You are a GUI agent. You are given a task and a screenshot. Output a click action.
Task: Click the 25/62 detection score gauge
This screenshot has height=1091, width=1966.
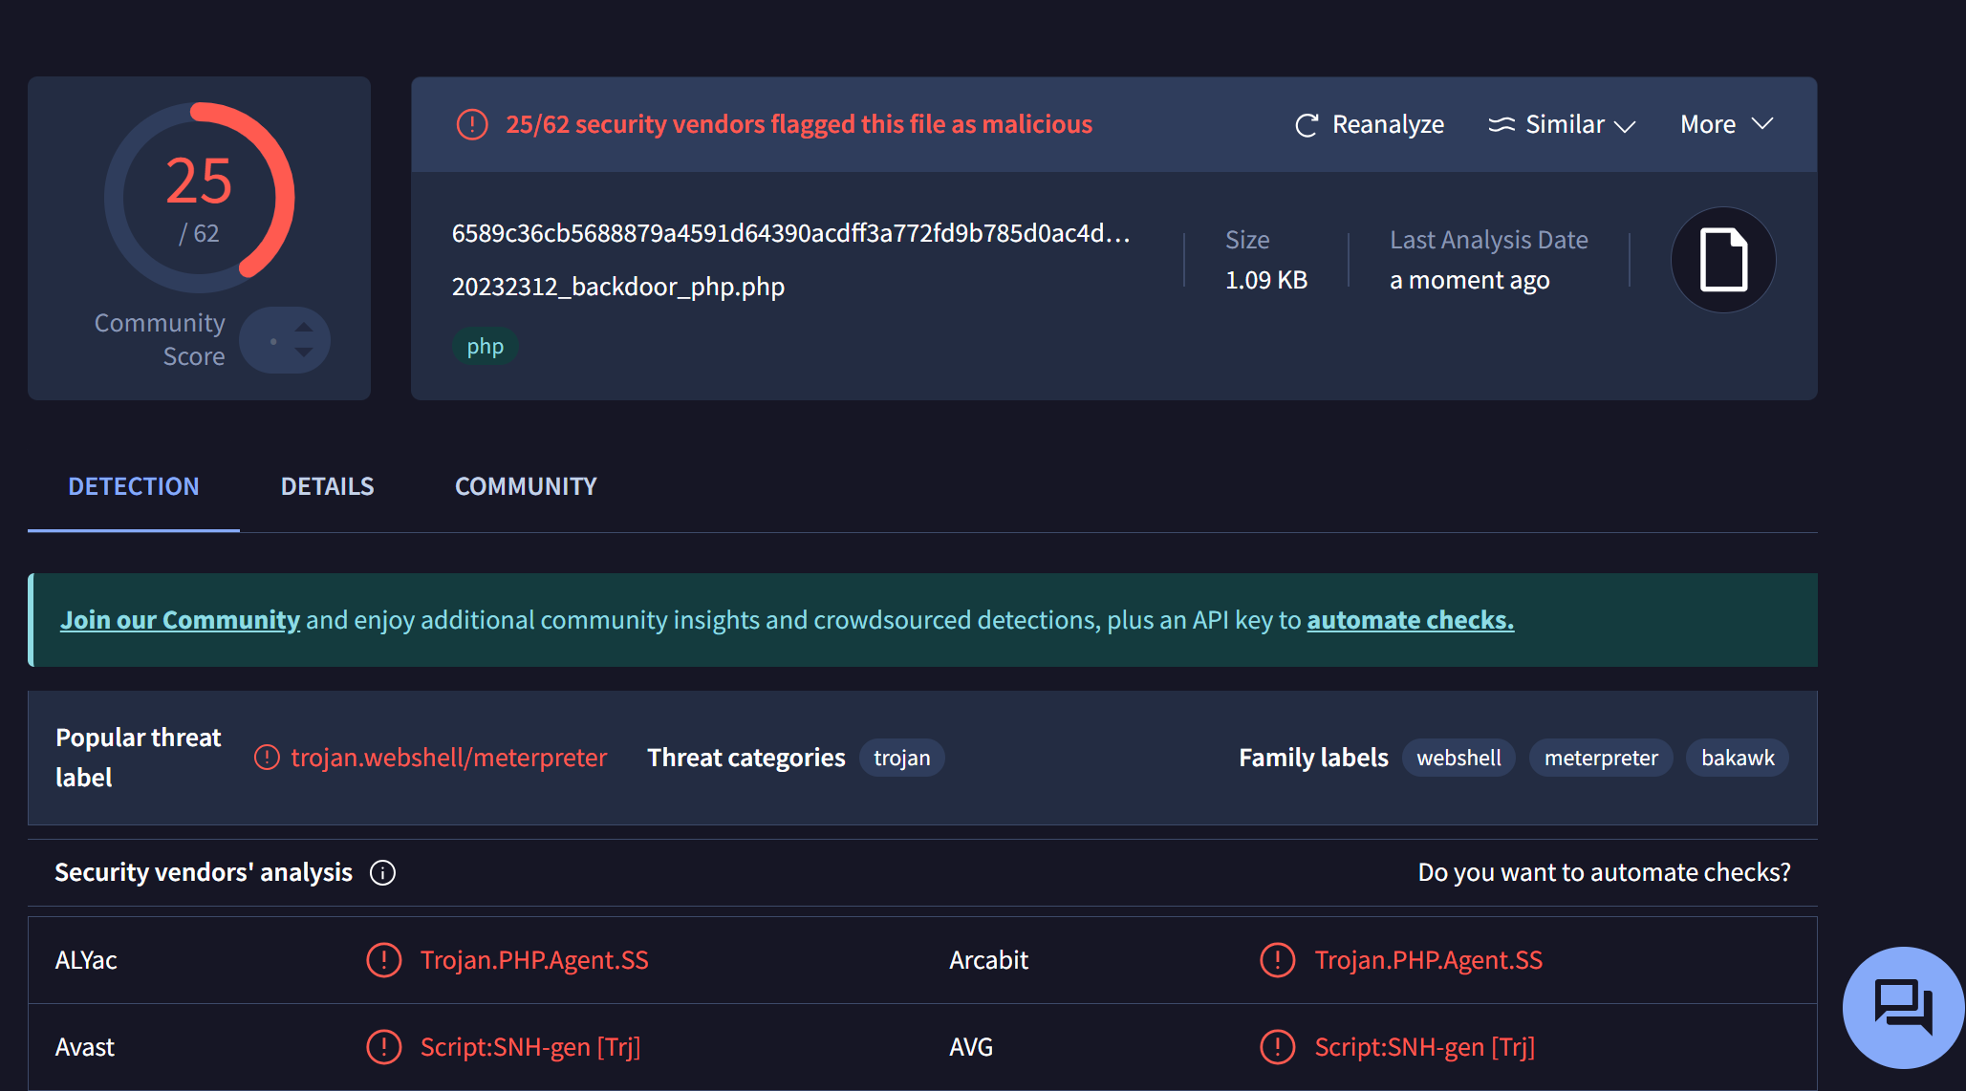tap(199, 198)
